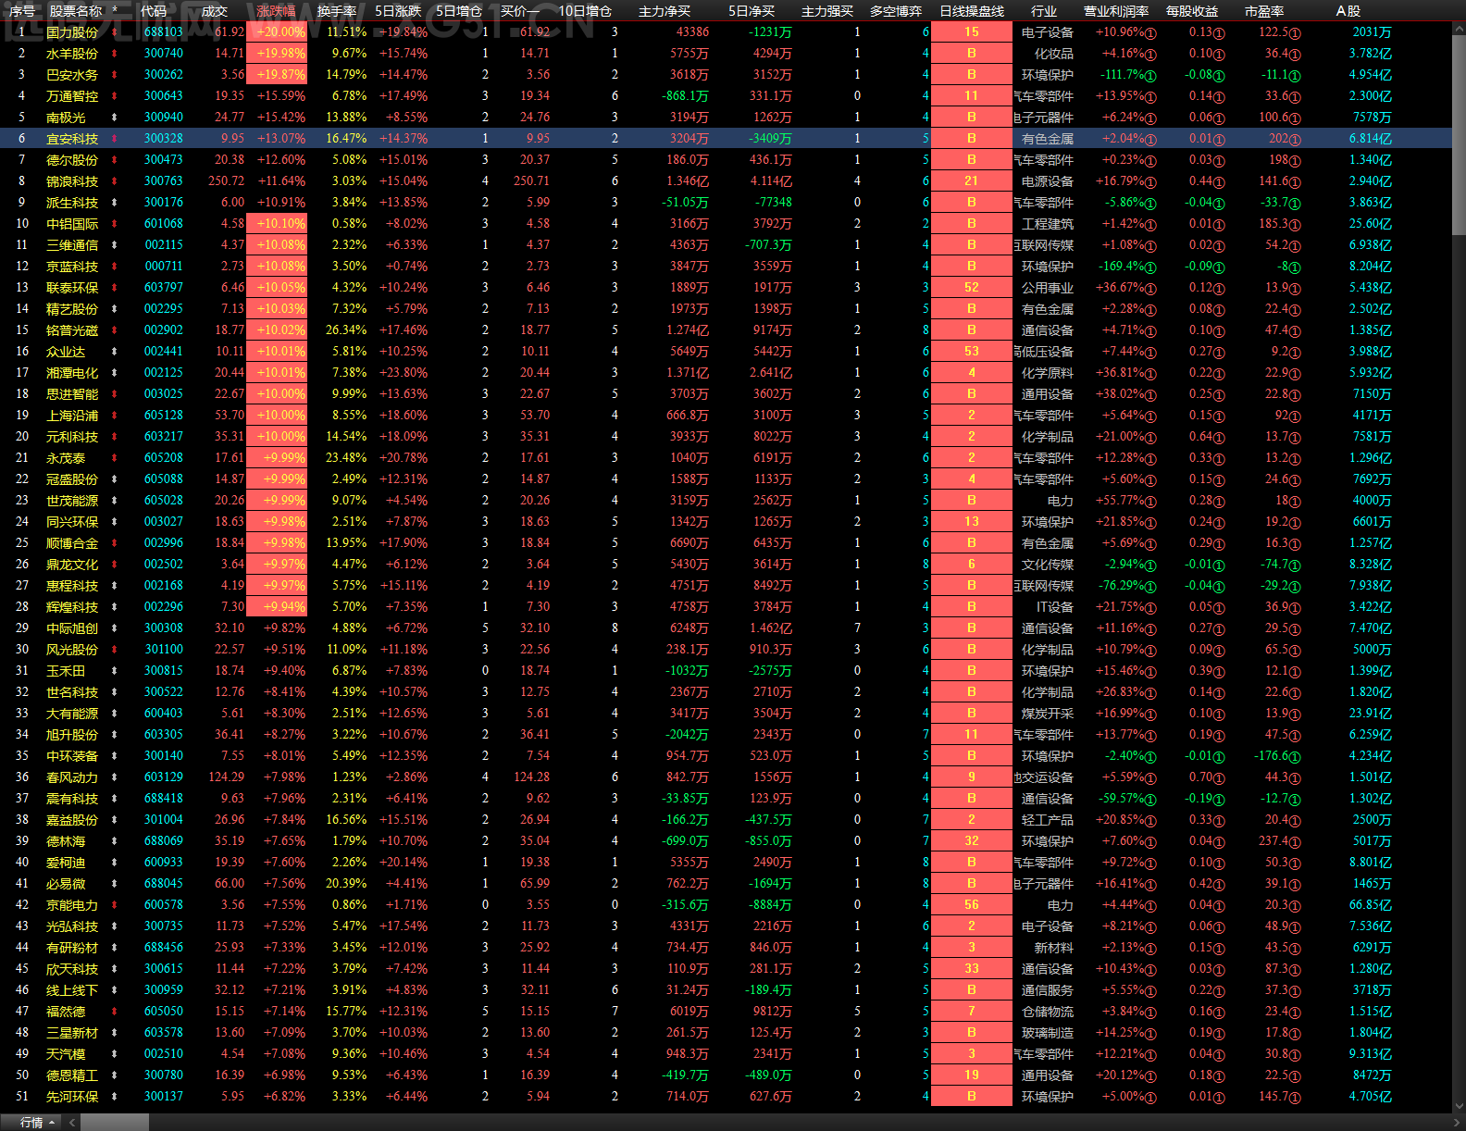Click the 日线操盘线 value 56 for 京能电力
The height and width of the screenshot is (1131, 1466).
(x=972, y=905)
